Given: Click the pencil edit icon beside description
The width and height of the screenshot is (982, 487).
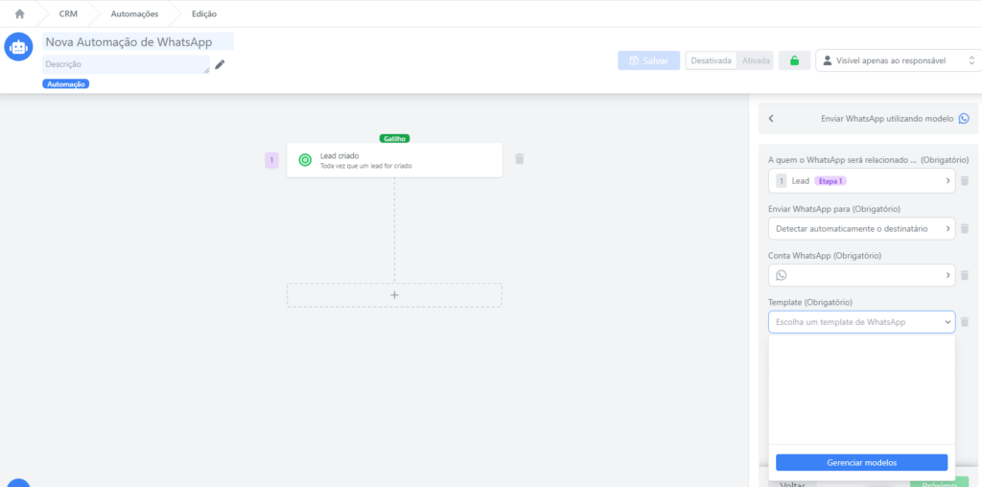Looking at the screenshot, I should point(220,64).
